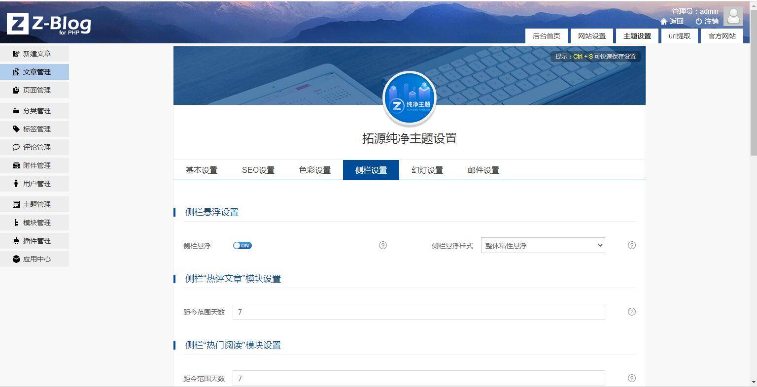Go to 评论管理 in the sidebar

(34, 147)
